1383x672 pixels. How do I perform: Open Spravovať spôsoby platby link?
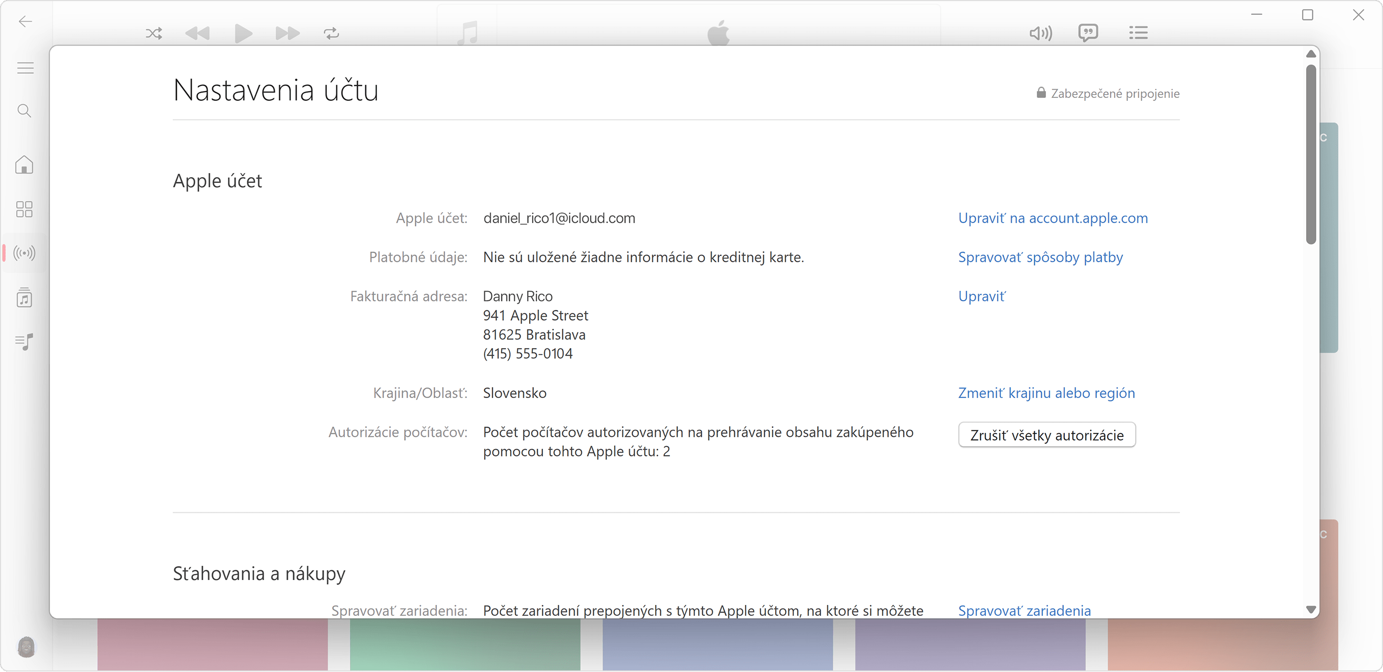tap(1040, 257)
